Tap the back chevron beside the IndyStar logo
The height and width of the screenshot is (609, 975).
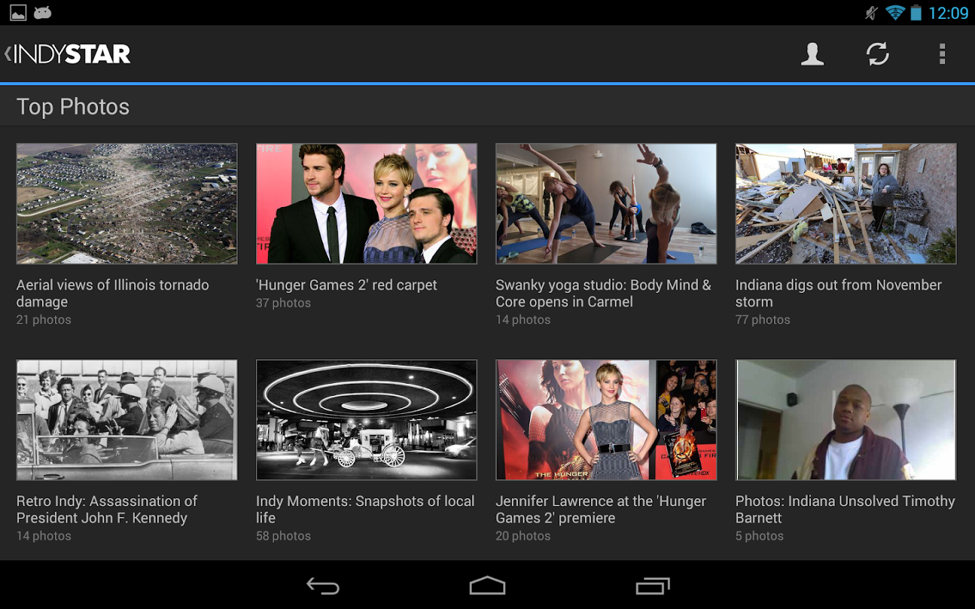tap(7, 53)
